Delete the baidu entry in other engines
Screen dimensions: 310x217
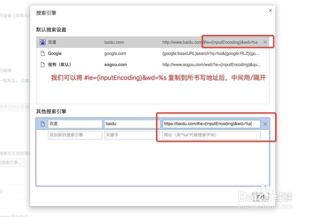coord(265,124)
